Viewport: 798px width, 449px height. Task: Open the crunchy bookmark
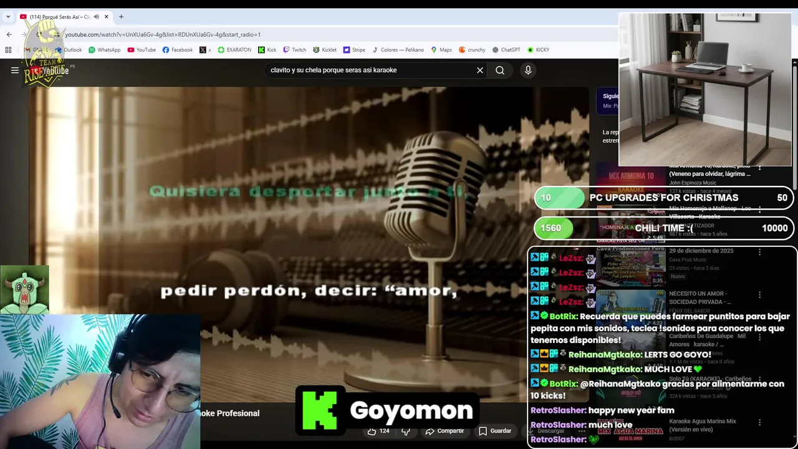point(472,50)
